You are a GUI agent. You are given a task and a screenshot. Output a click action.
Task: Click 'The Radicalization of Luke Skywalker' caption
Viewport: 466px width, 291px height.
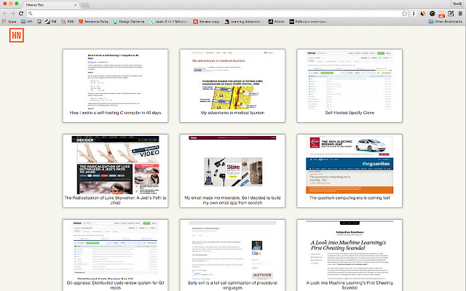pyautogui.click(x=115, y=200)
